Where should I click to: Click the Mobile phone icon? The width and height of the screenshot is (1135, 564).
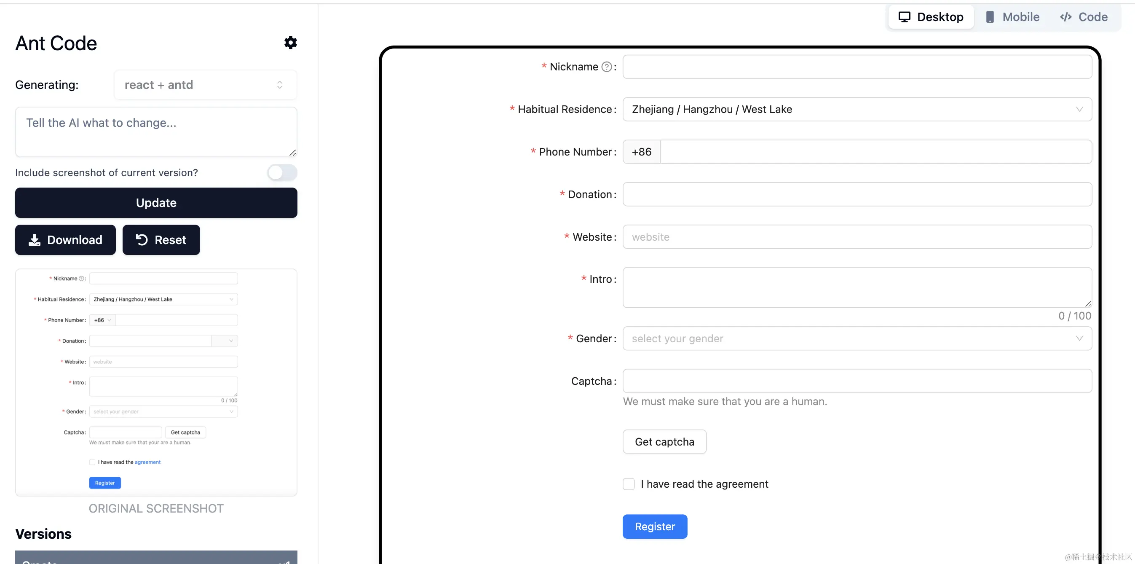(x=990, y=17)
